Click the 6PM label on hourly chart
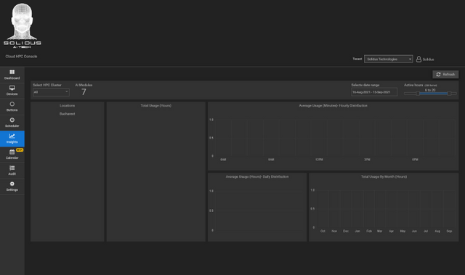The image size is (465, 275). [x=415, y=160]
